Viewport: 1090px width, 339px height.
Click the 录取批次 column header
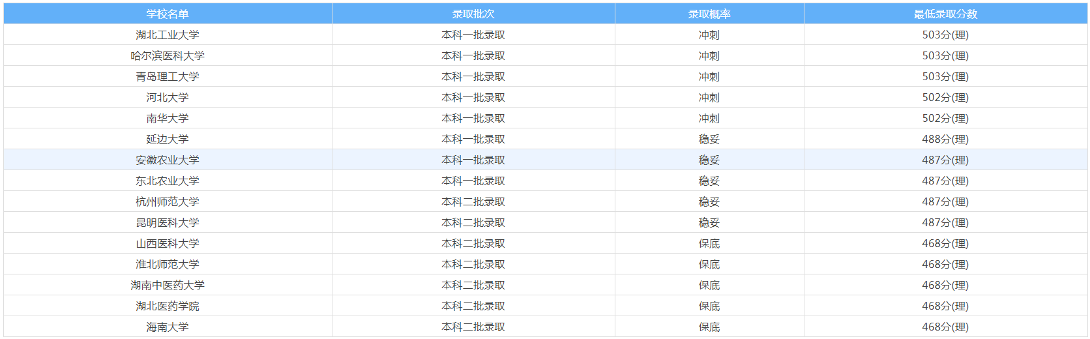pyautogui.click(x=473, y=14)
